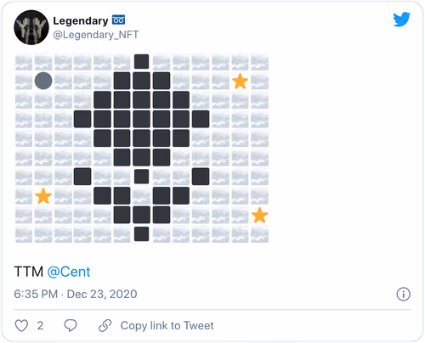Click the TTM tweet text
Viewport: 425px width, 343px height.
pyautogui.click(x=29, y=272)
